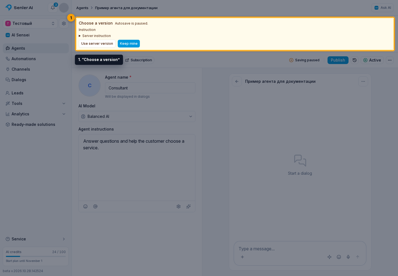The width and height of the screenshot is (398, 276).
Task: Click the version history clock icon
Action: (355, 60)
